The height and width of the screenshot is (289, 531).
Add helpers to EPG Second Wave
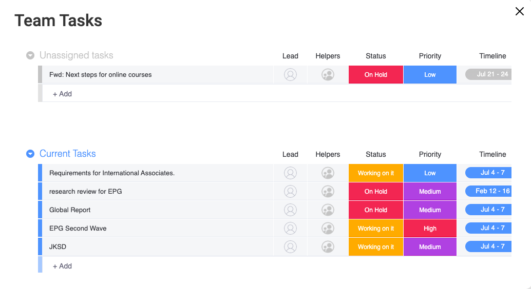click(x=328, y=229)
